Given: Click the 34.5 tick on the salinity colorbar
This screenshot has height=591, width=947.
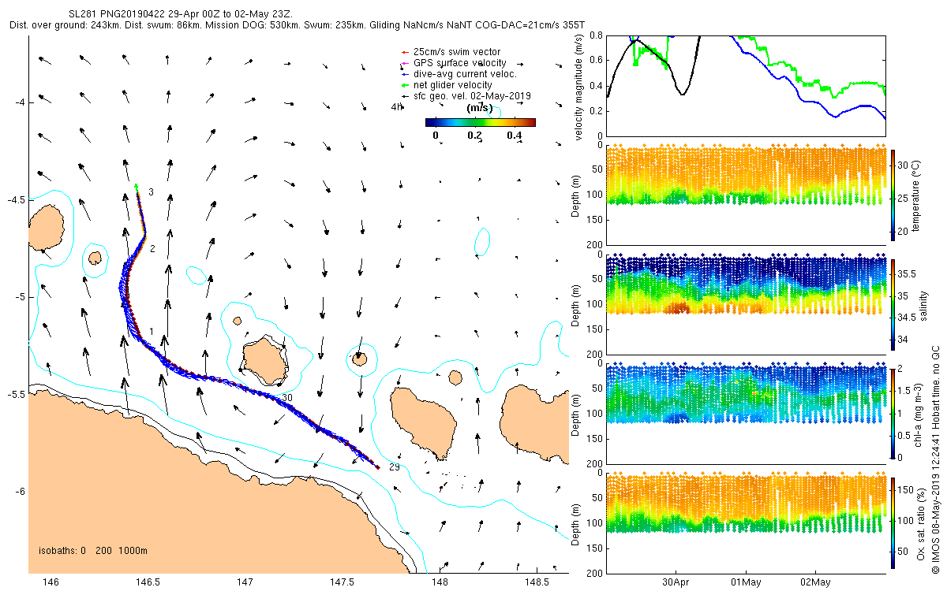Looking at the screenshot, I should [908, 317].
